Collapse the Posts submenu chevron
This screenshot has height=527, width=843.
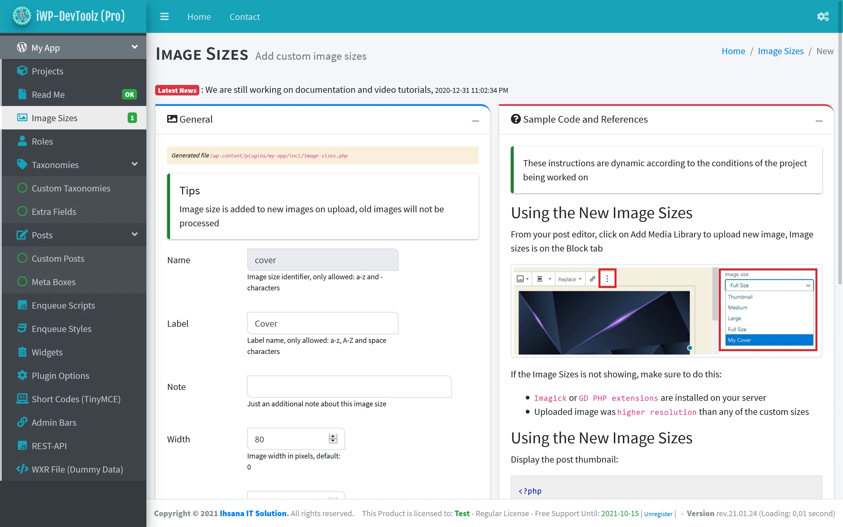135,234
